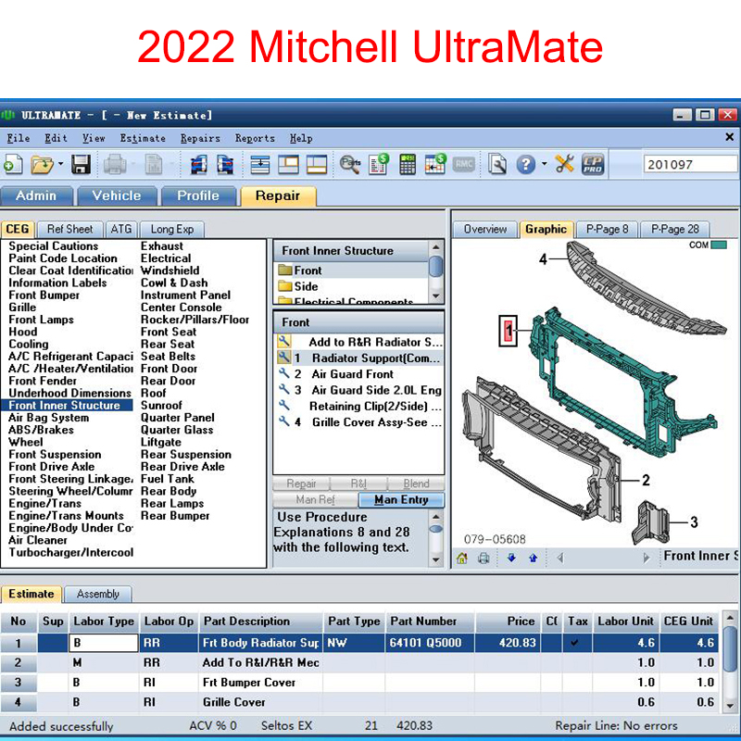
Task: Click the grayed-out report document icon
Action: point(154,165)
